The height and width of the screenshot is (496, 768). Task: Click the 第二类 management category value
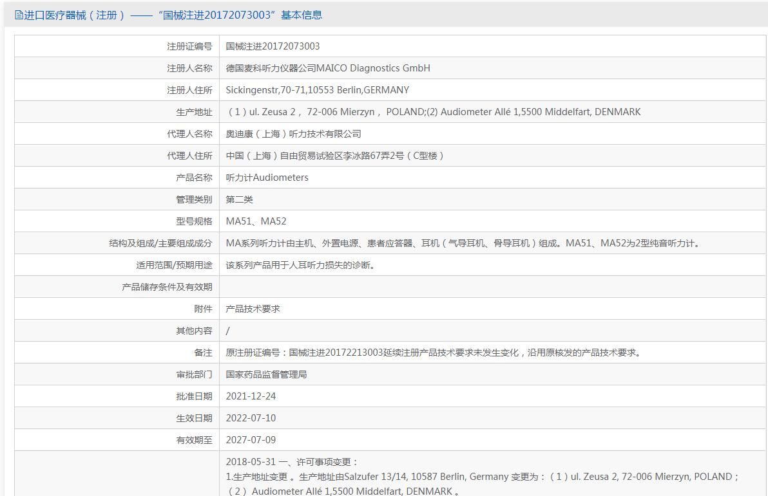(x=239, y=199)
